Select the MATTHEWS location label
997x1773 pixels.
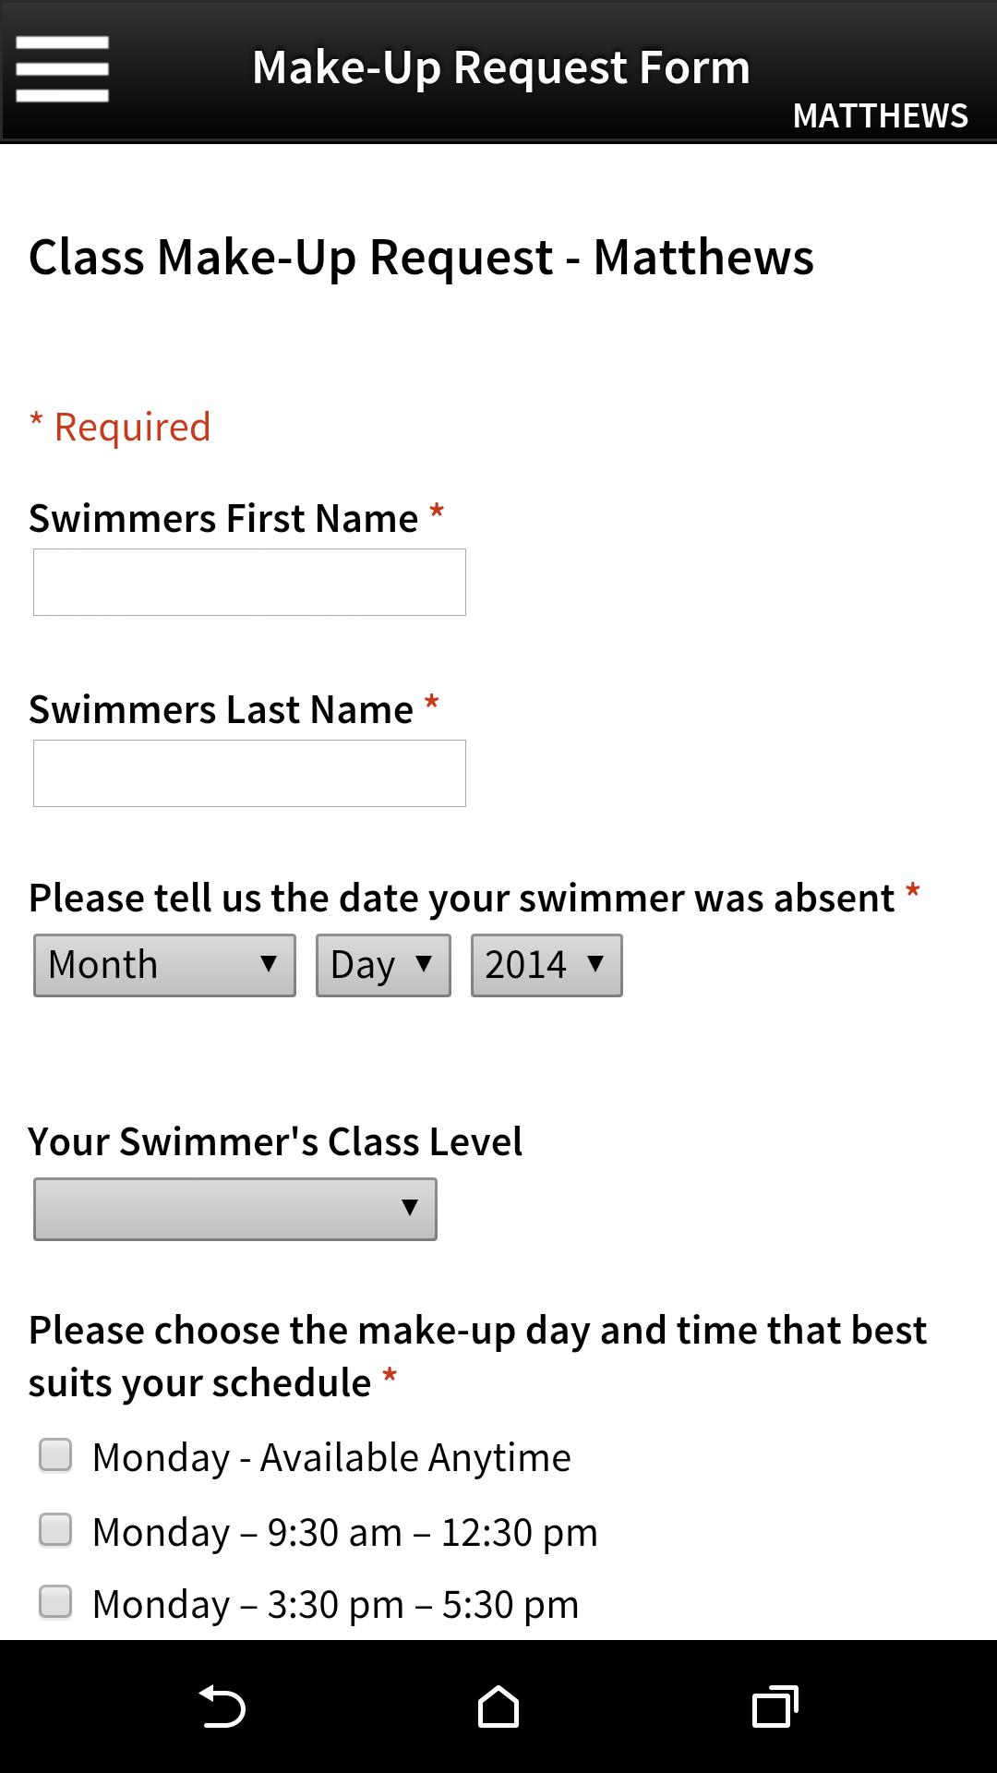click(x=881, y=115)
